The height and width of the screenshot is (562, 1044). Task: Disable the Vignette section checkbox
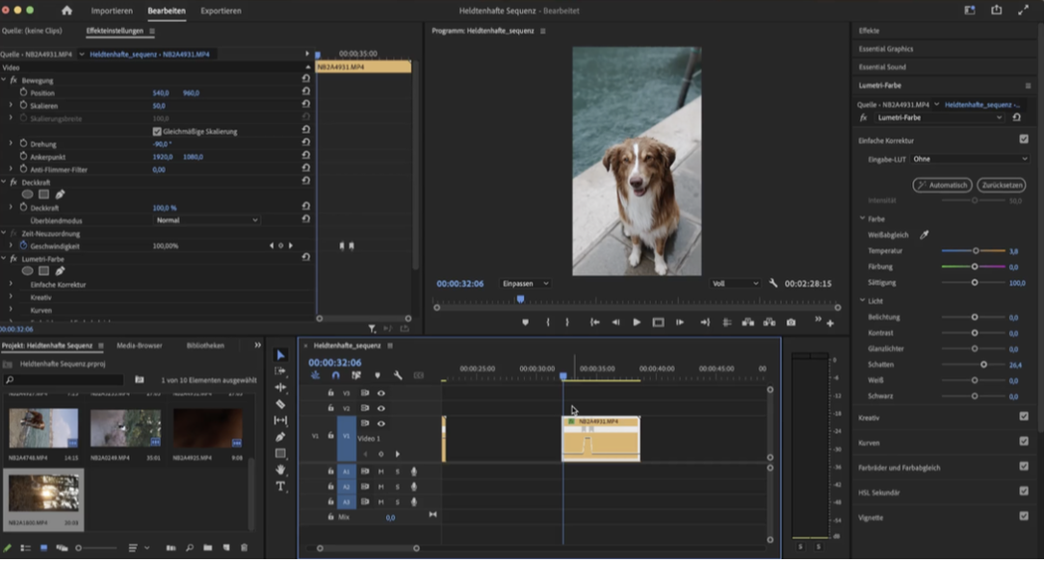pos(1024,516)
